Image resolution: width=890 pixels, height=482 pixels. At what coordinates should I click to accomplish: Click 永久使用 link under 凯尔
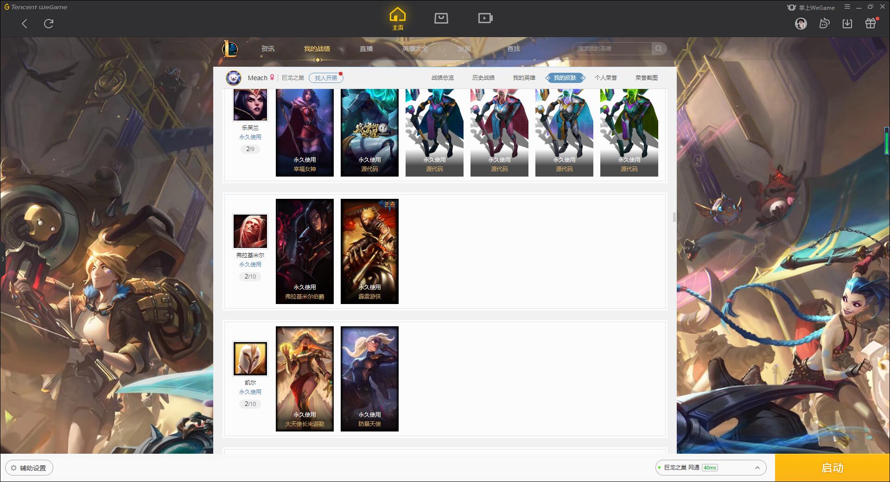[250, 392]
